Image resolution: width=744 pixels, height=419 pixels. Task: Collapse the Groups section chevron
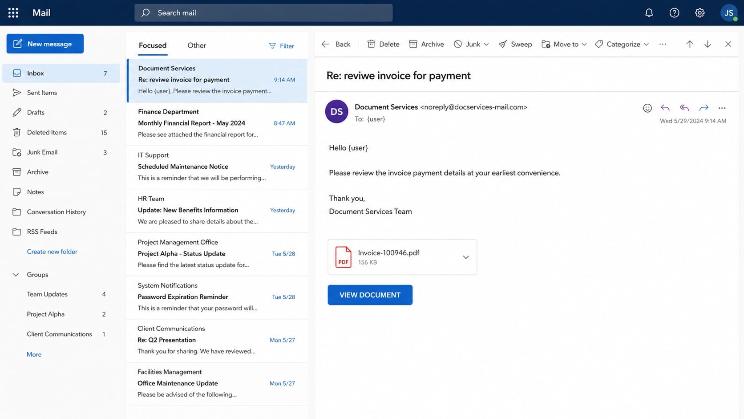(x=16, y=275)
